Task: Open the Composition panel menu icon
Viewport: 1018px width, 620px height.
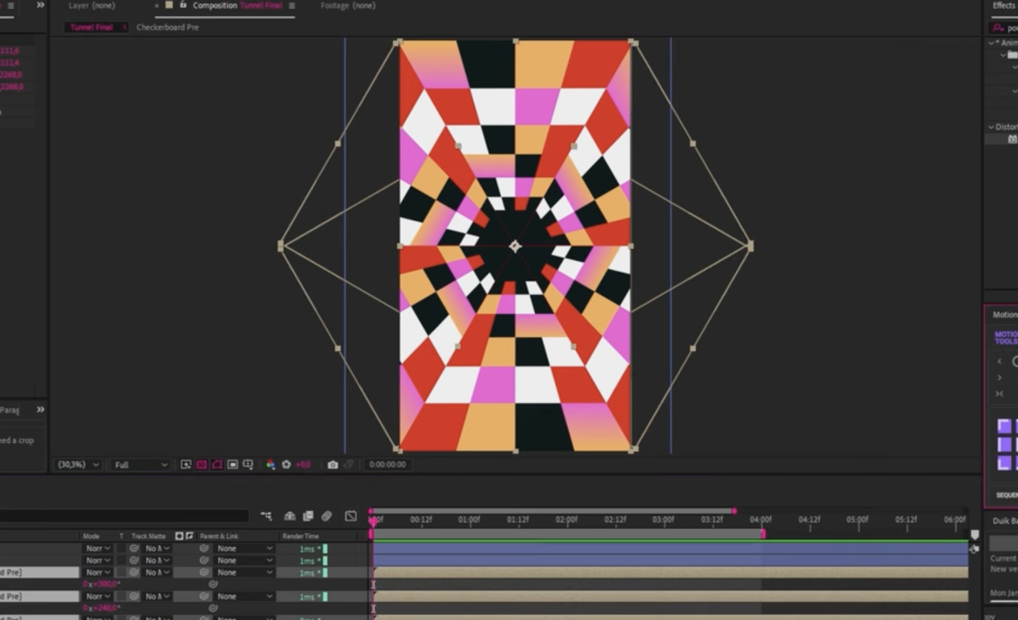Action: point(291,5)
